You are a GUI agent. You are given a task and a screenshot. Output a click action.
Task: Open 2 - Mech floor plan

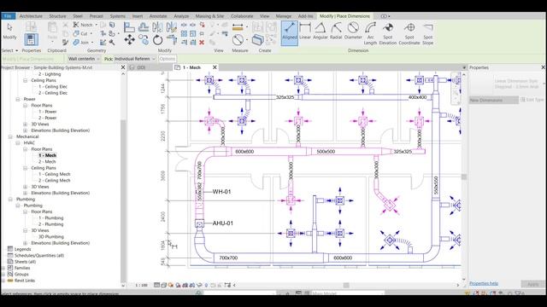coord(47,162)
